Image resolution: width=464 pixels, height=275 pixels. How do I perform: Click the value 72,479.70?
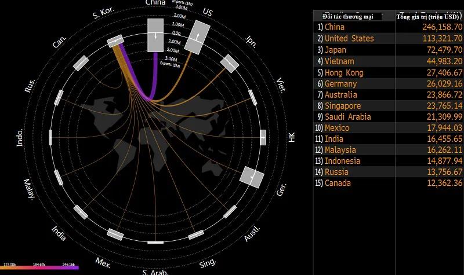click(444, 50)
